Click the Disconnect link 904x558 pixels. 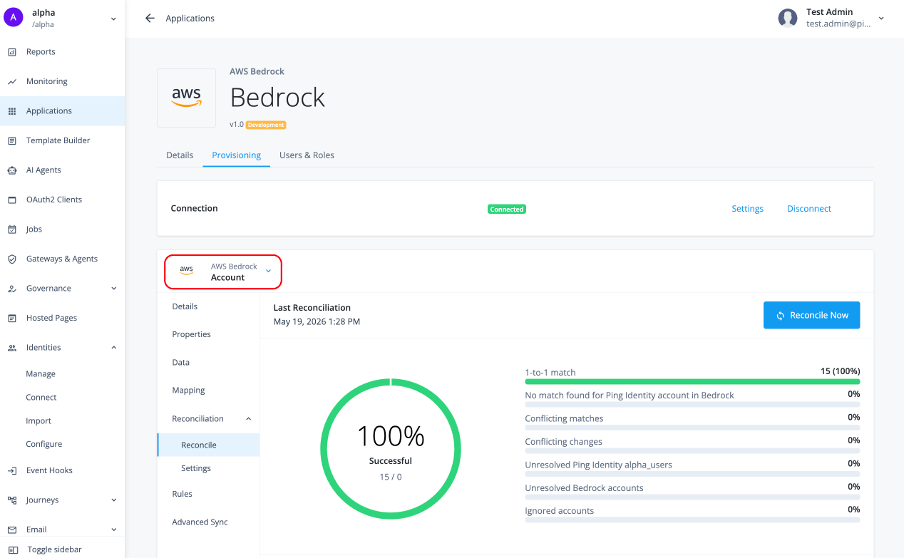[x=809, y=209]
